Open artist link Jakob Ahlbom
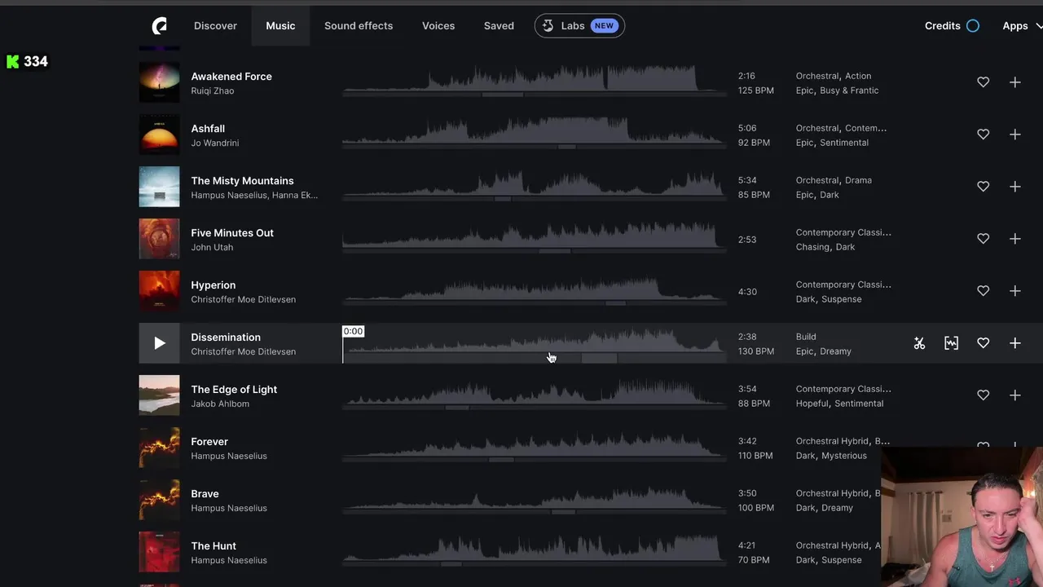The width and height of the screenshot is (1043, 587). pos(220,404)
